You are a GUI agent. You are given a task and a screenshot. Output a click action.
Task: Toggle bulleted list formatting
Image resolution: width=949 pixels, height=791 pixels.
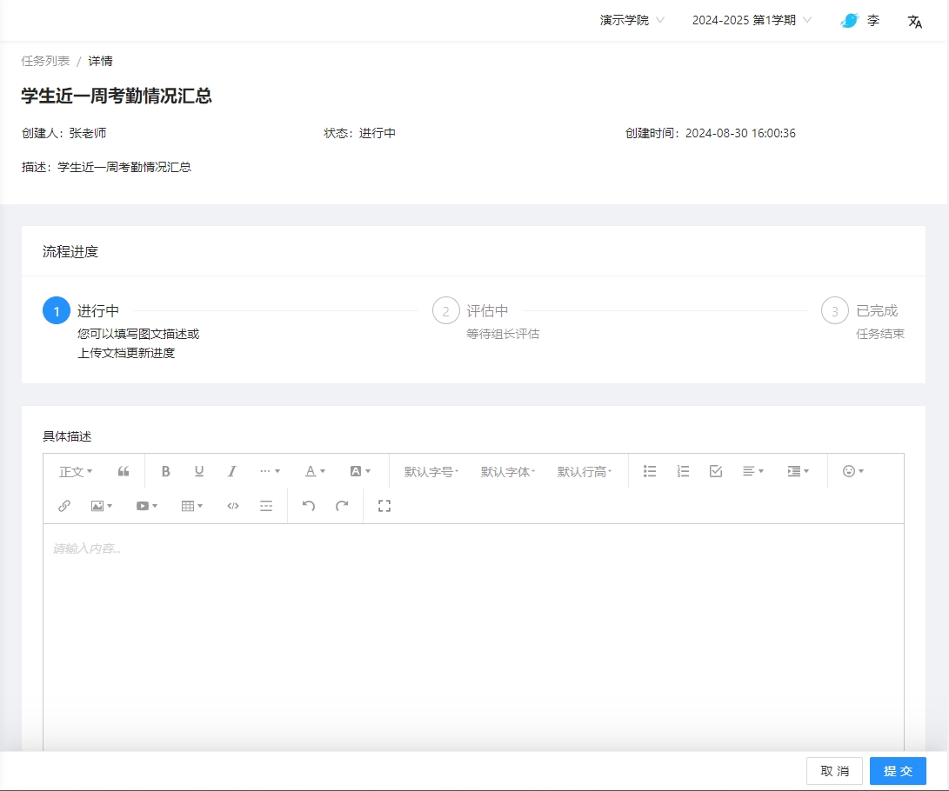pos(650,471)
